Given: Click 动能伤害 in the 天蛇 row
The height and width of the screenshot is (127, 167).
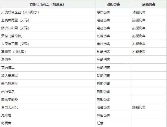Looking at the screenshot, I should (103, 36).
